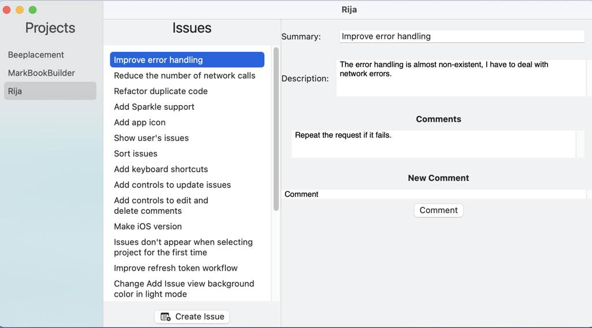This screenshot has height=328, width=592.
Task: Click into the Description text area
Action: click(461, 78)
